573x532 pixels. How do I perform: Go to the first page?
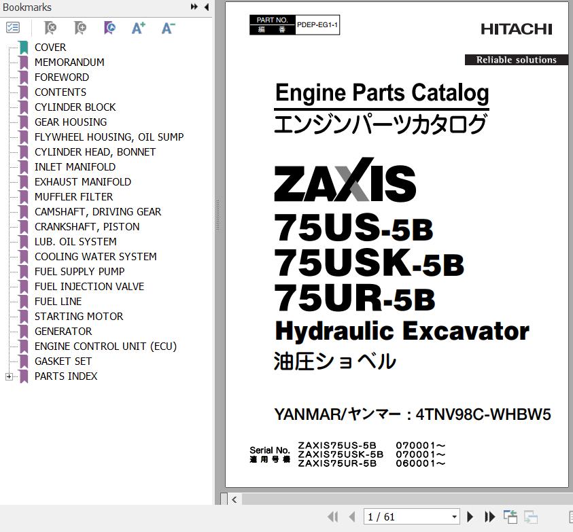pyautogui.click(x=333, y=516)
